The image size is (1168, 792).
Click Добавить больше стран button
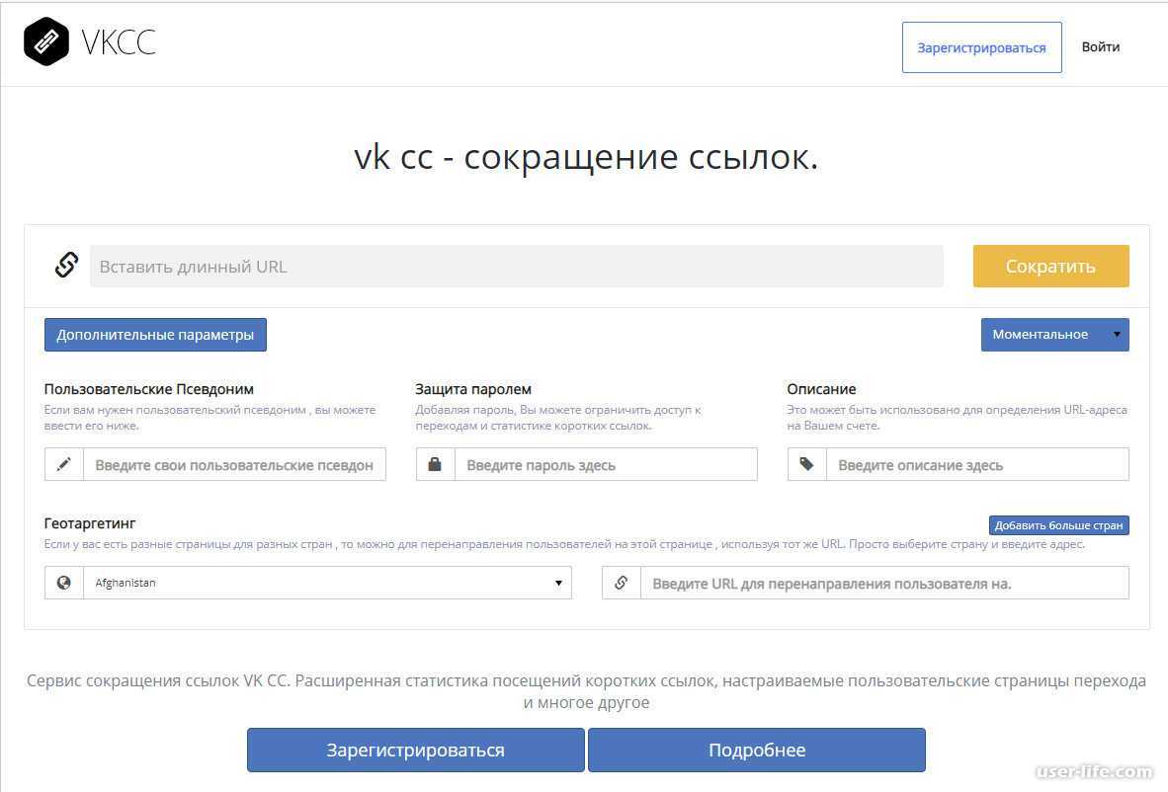pos(1058,525)
